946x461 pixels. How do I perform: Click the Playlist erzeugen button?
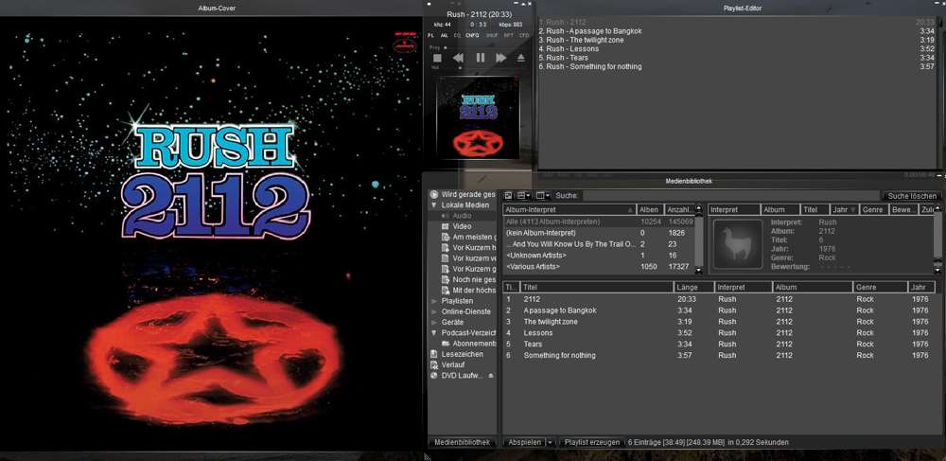(x=591, y=442)
